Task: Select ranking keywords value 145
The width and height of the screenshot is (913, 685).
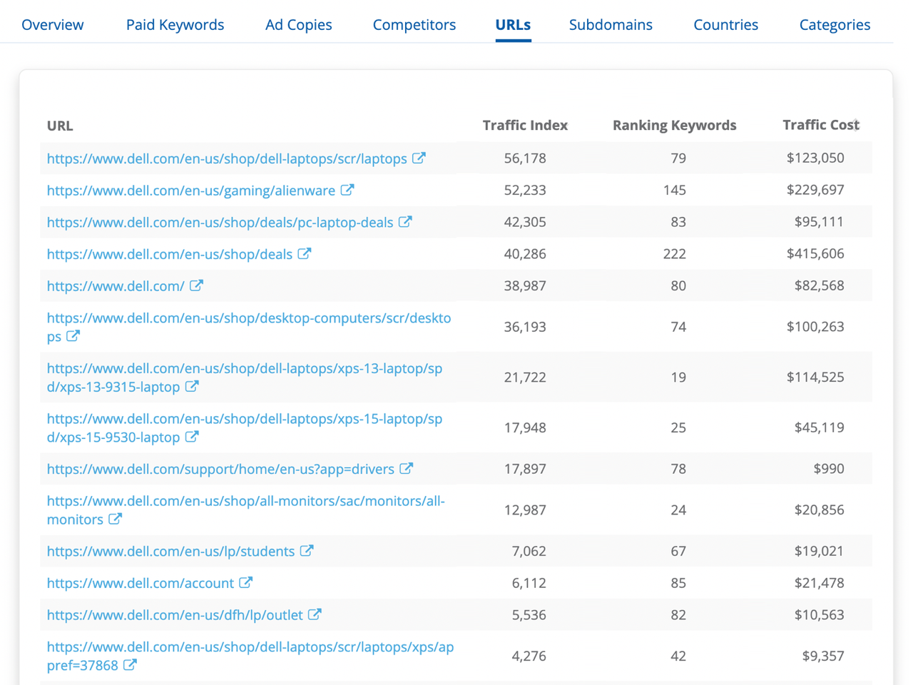Action: pos(674,190)
